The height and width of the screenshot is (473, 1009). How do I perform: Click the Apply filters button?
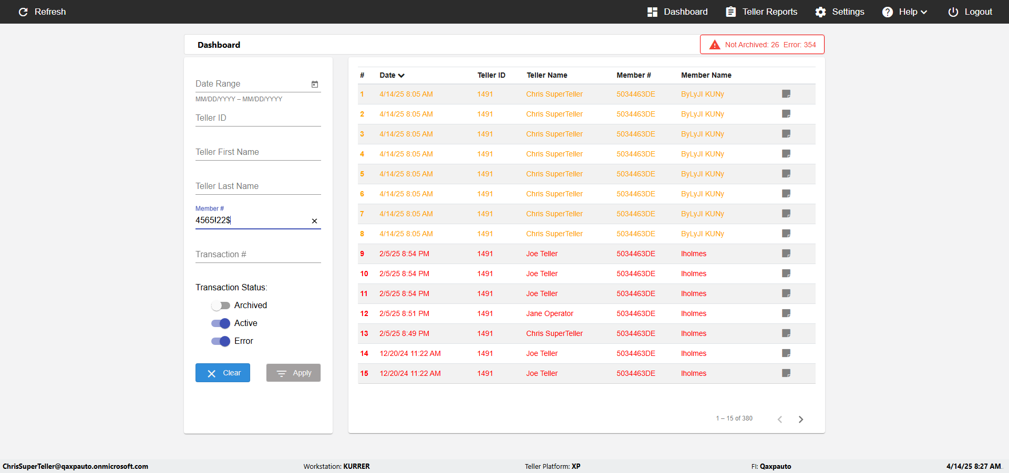293,373
